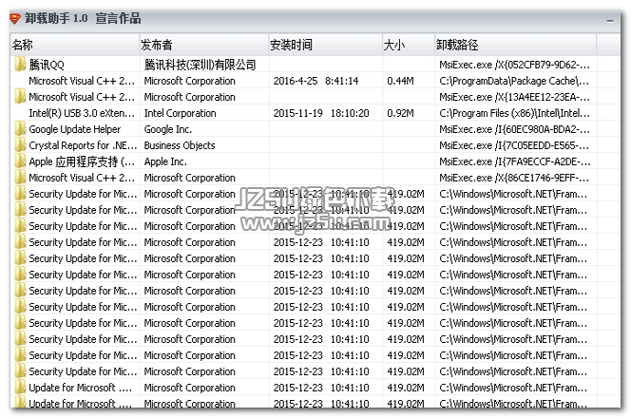This screenshot has height=418, width=631.
Task: Click the folder icon beside Apple 应用程序支持
Action: click(x=20, y=161)
